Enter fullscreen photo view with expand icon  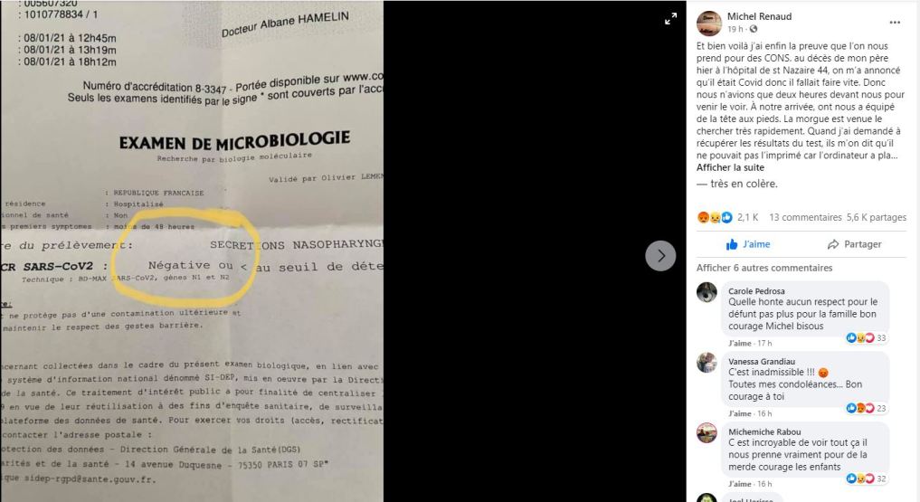(x=670, y=19)
